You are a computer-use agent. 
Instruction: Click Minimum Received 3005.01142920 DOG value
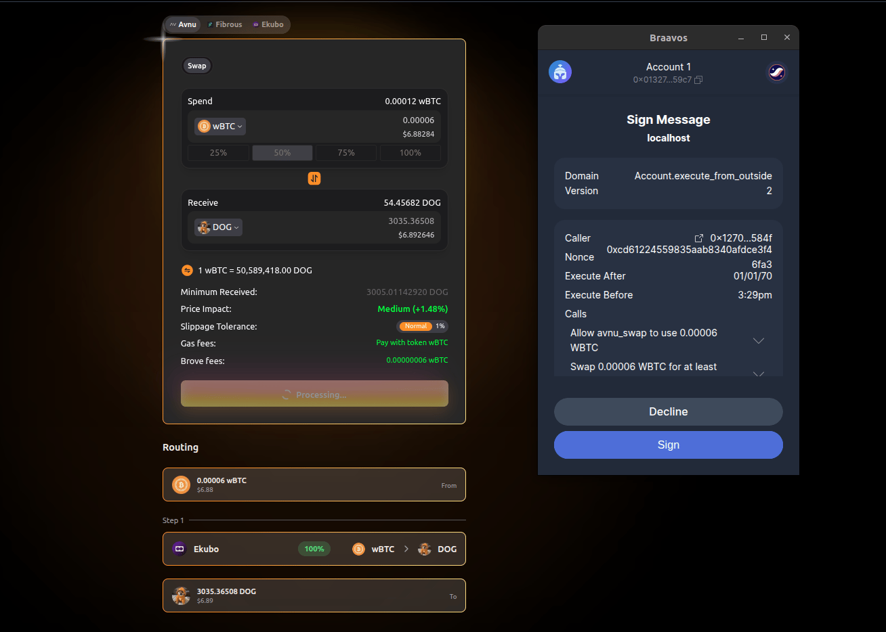click(407, 292)
